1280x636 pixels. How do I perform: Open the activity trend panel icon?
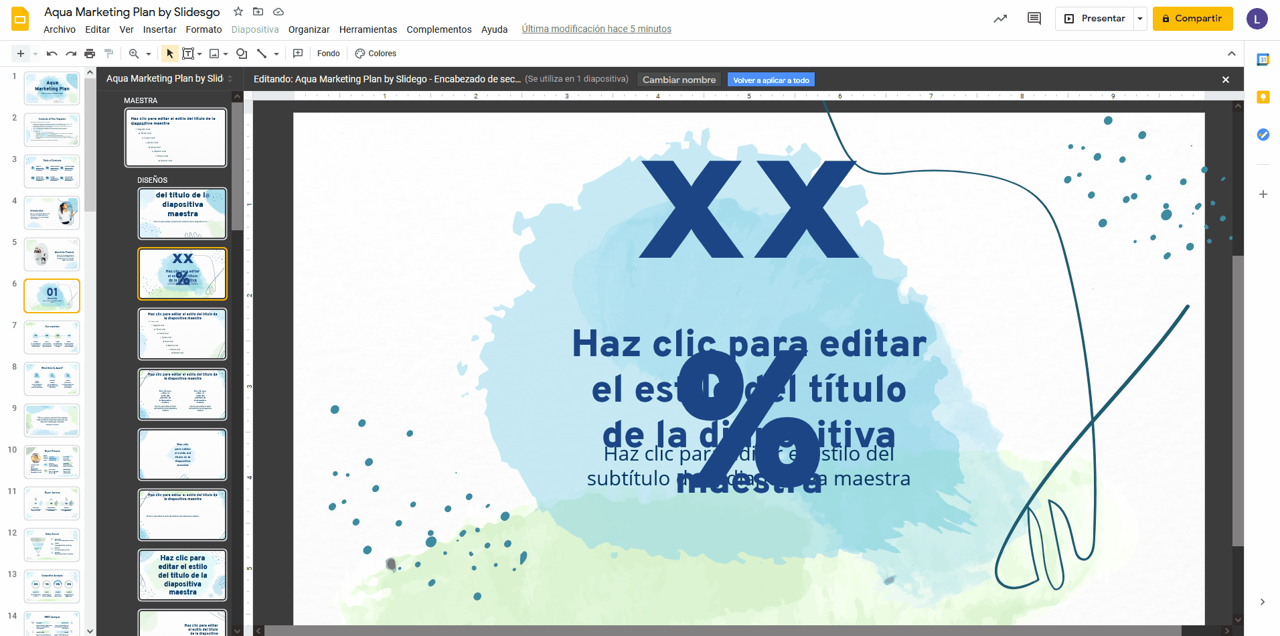1000,19
